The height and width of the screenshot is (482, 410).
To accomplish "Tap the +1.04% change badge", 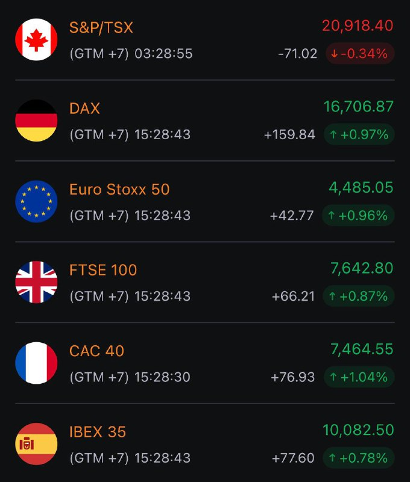I will [x=359, y=377].
